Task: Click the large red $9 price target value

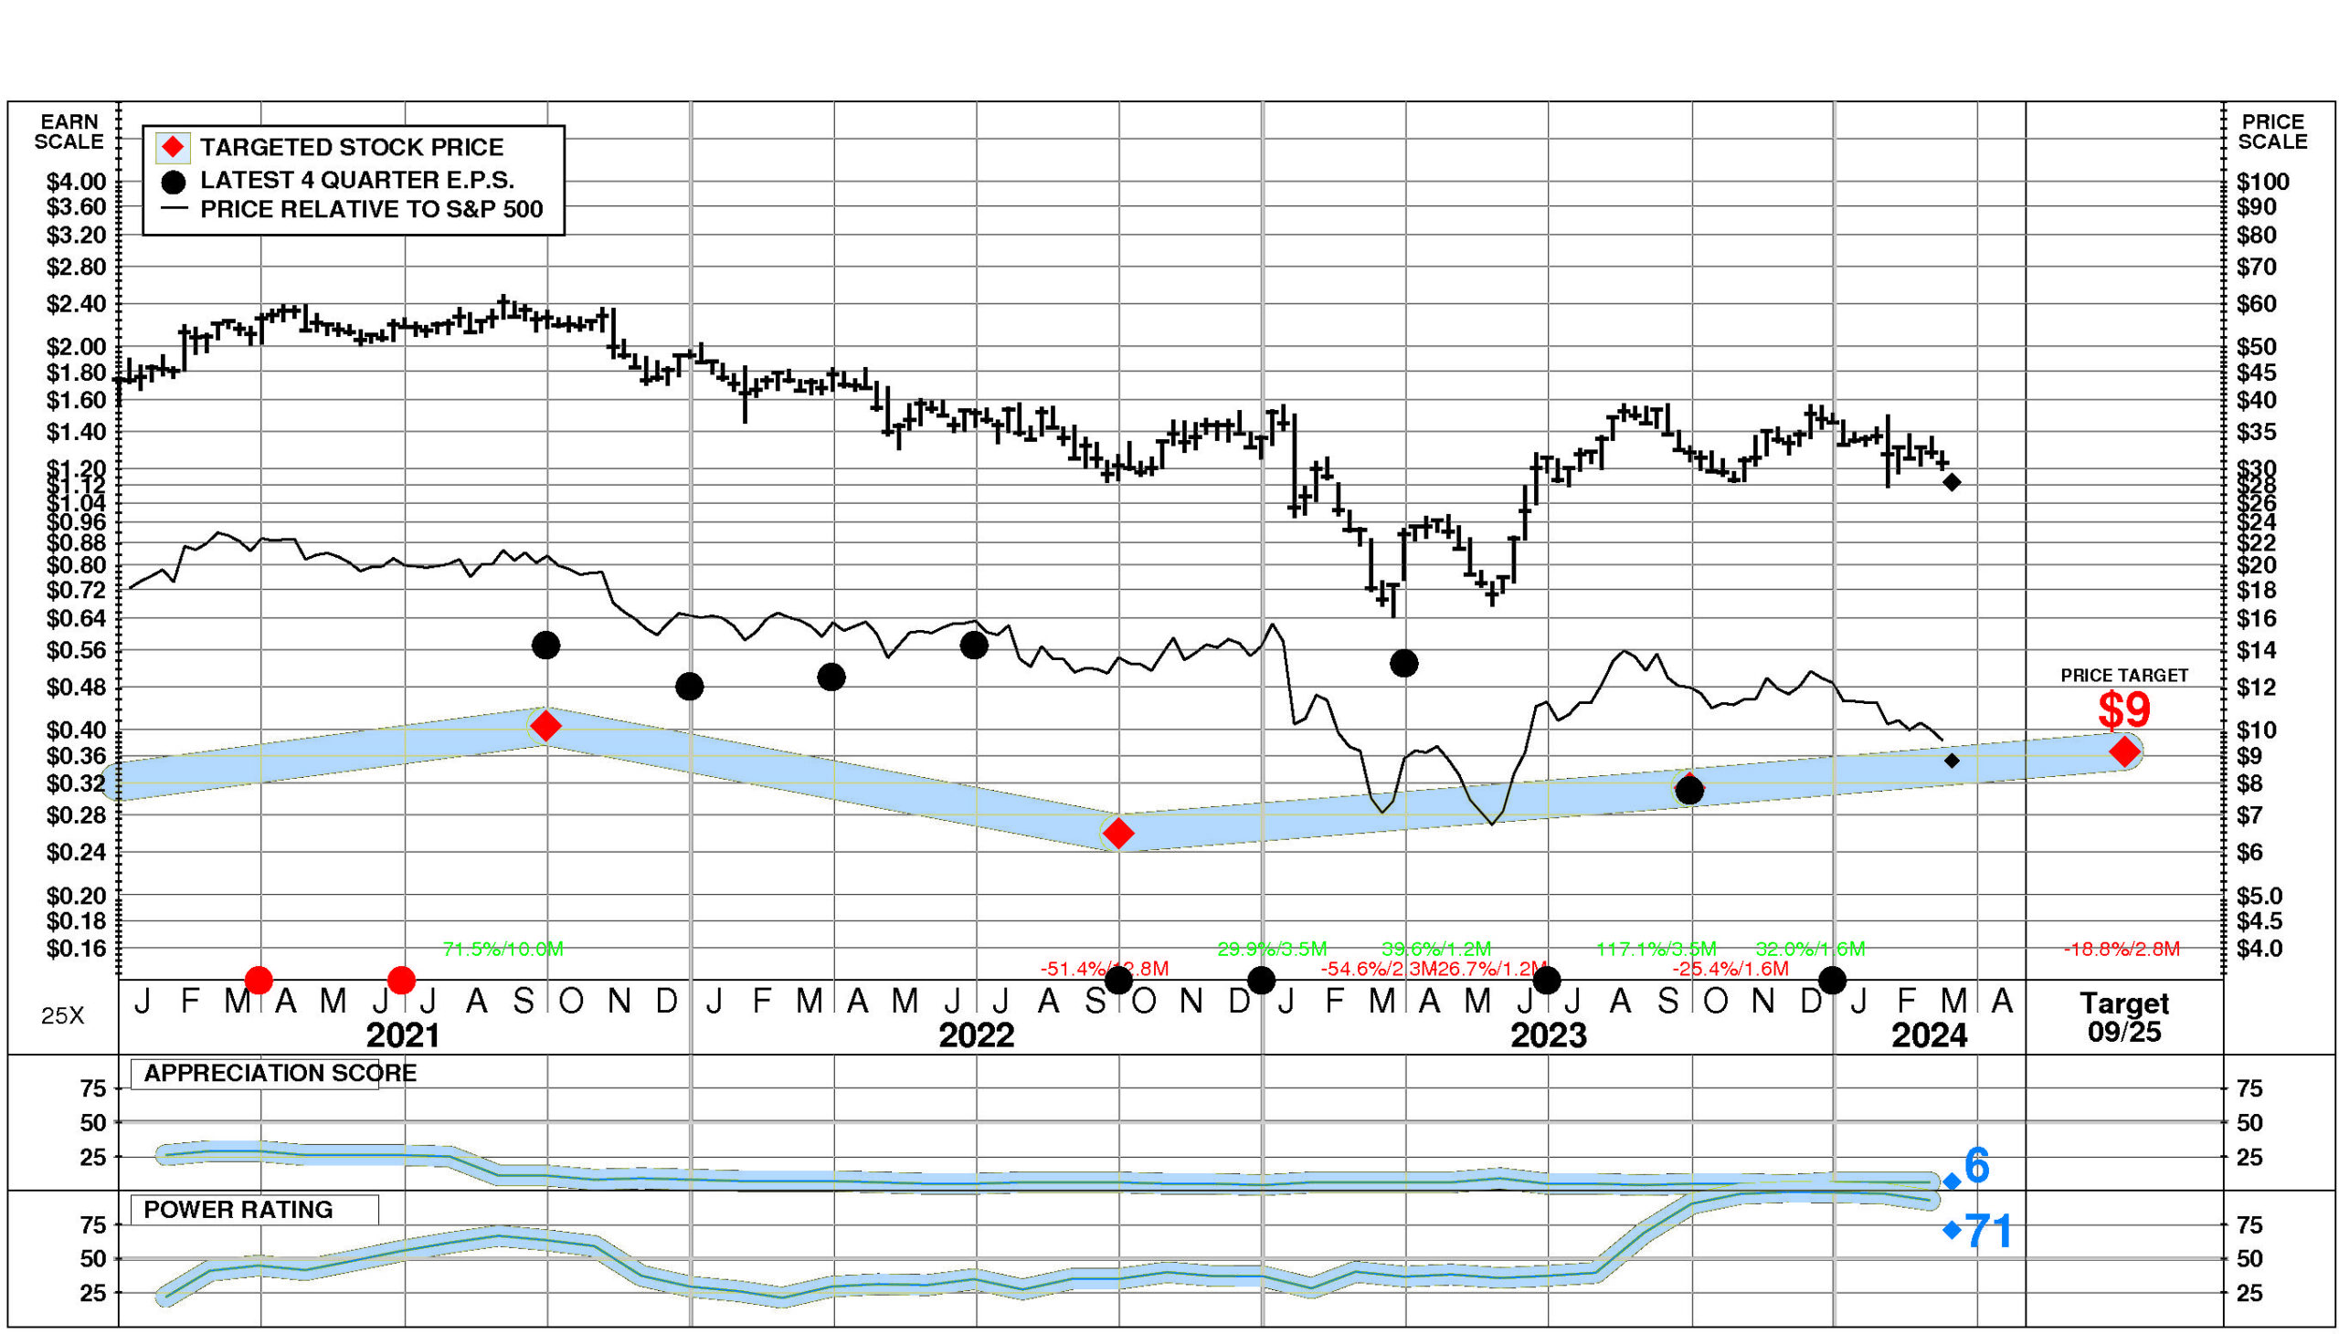Action: (2123, 710)
